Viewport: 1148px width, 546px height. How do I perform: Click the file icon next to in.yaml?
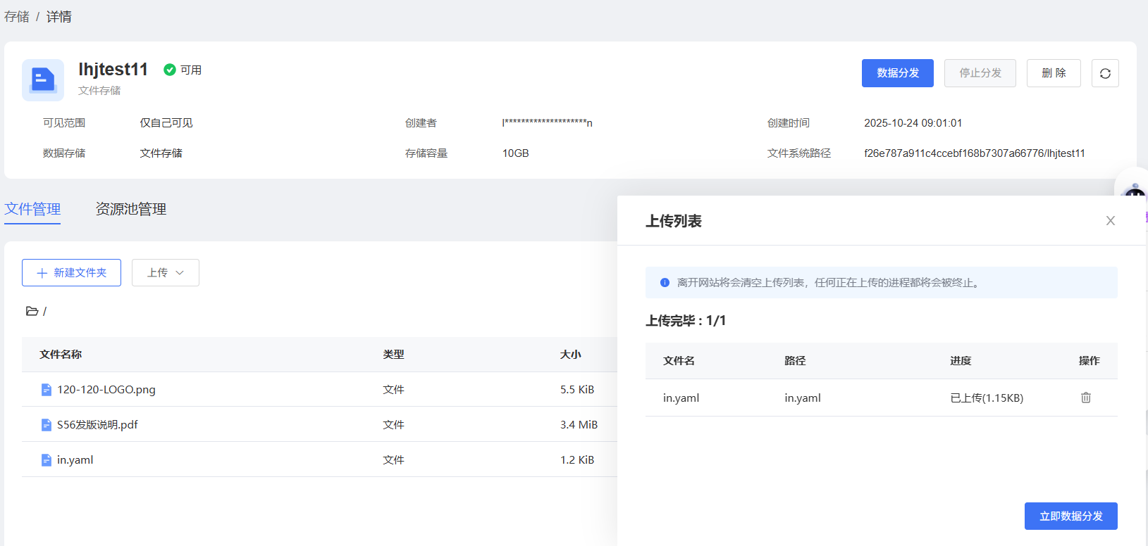pyautogui.click(x=47, y=460)
